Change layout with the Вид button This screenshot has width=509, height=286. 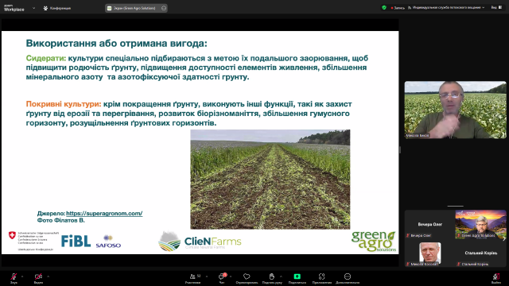tap(496, 7)
